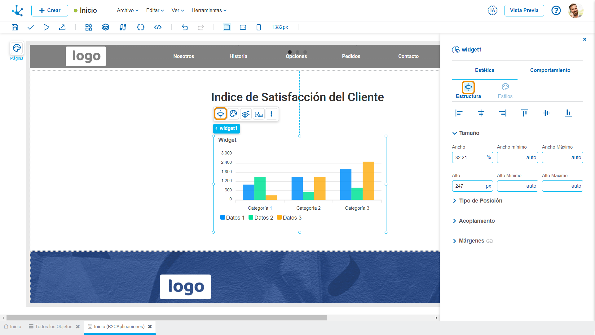Close the widget1 properties panel
595x335 pixels.
click(584, 39)
